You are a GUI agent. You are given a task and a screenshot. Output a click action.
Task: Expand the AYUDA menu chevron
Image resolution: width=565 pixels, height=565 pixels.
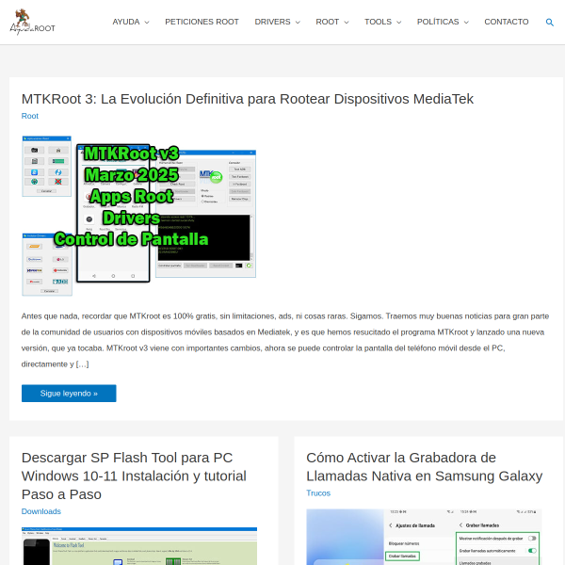point(147,23)
